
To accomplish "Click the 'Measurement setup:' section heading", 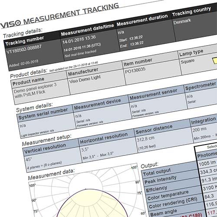I will click(x=46, y=140).
